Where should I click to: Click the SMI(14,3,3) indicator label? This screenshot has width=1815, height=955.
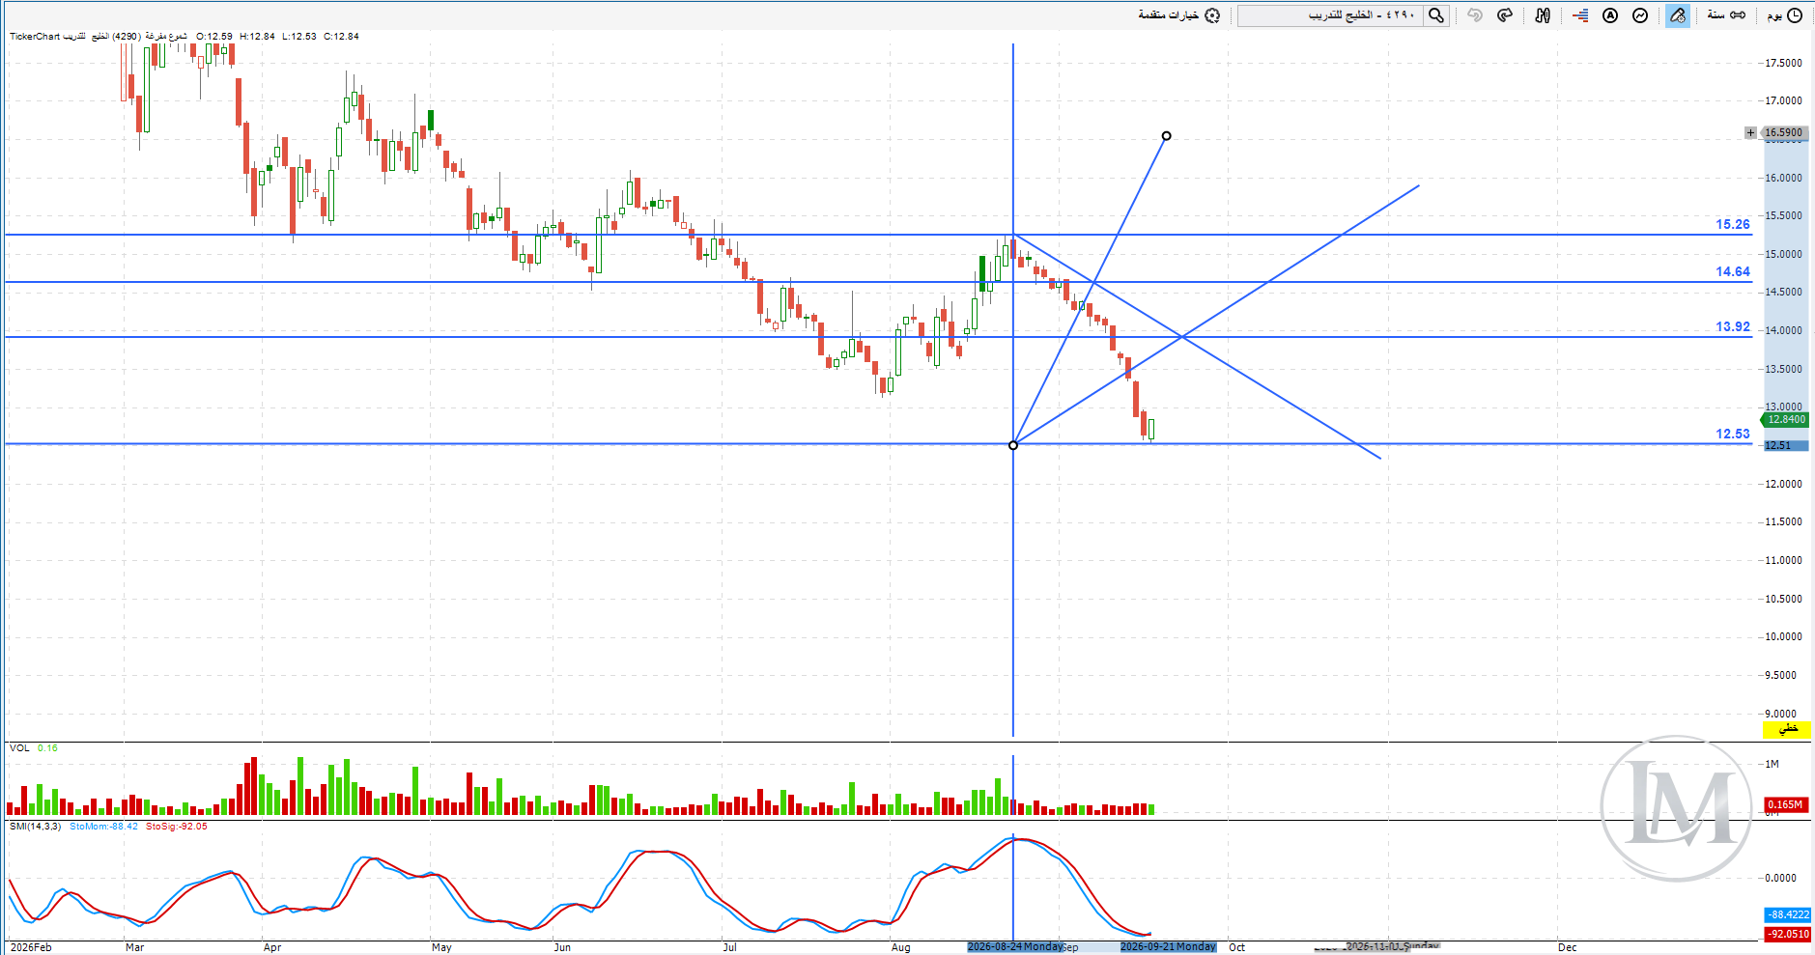(35, 827)
